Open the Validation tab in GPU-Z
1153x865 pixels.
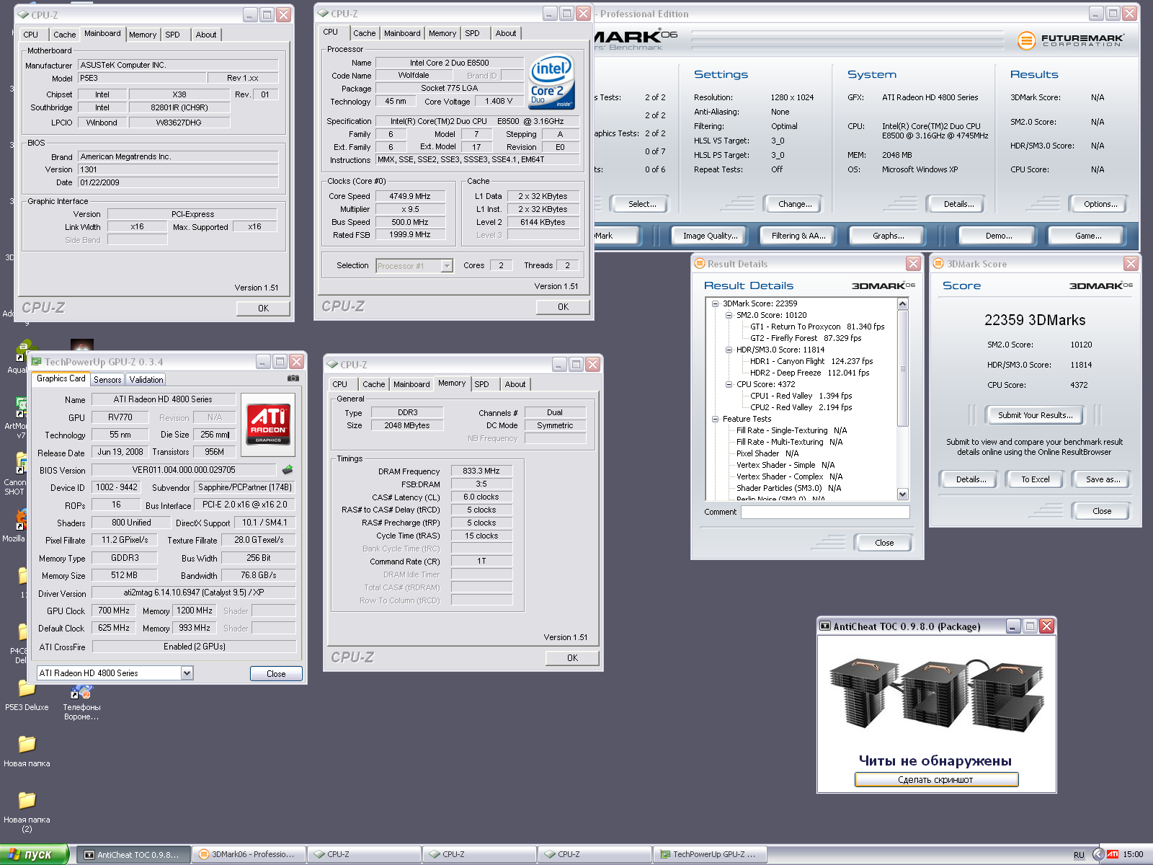click(x=146, y=380)
